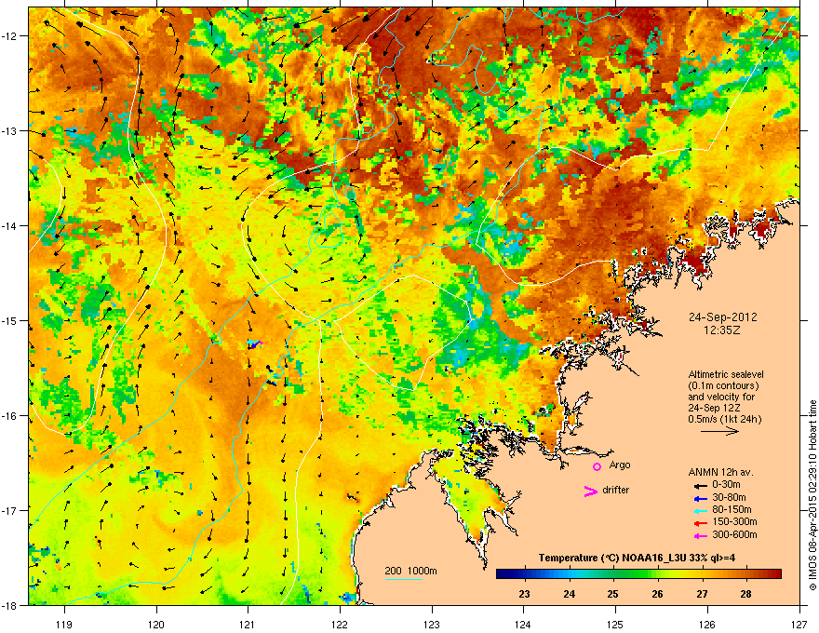Viewport: 819px width, 633px height.
Task: Click the colorbar tick label 28
Action: 745,594
